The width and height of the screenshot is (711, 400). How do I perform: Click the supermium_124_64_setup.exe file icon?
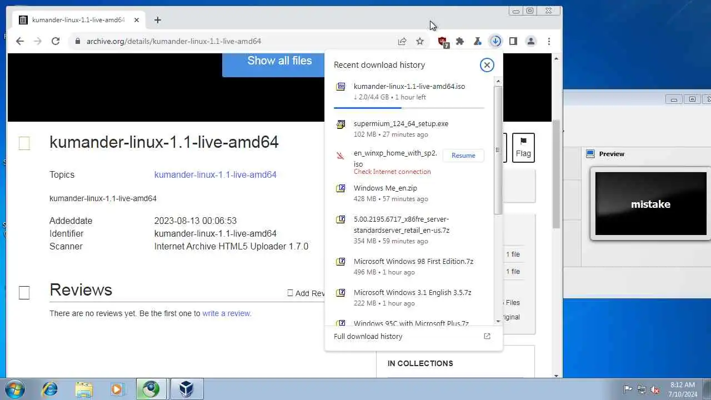341,124
